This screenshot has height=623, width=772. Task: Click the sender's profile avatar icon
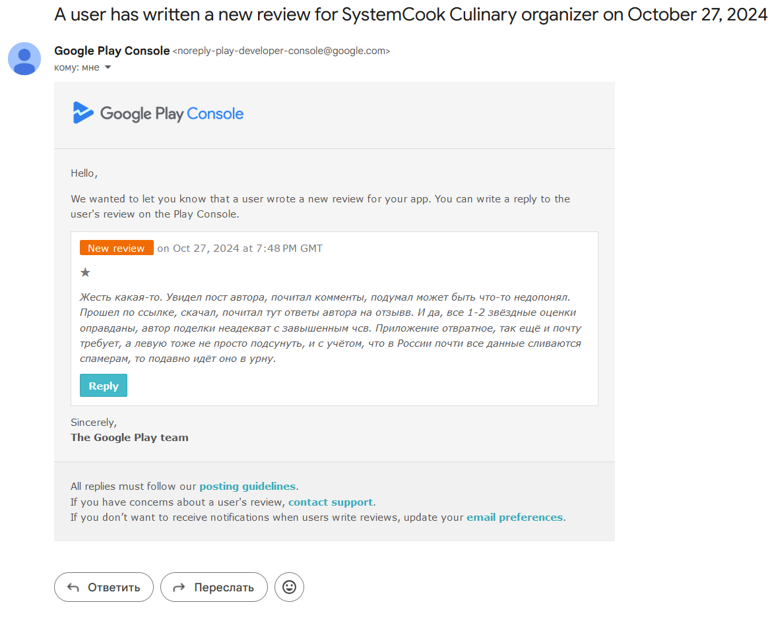pos(24,59)
